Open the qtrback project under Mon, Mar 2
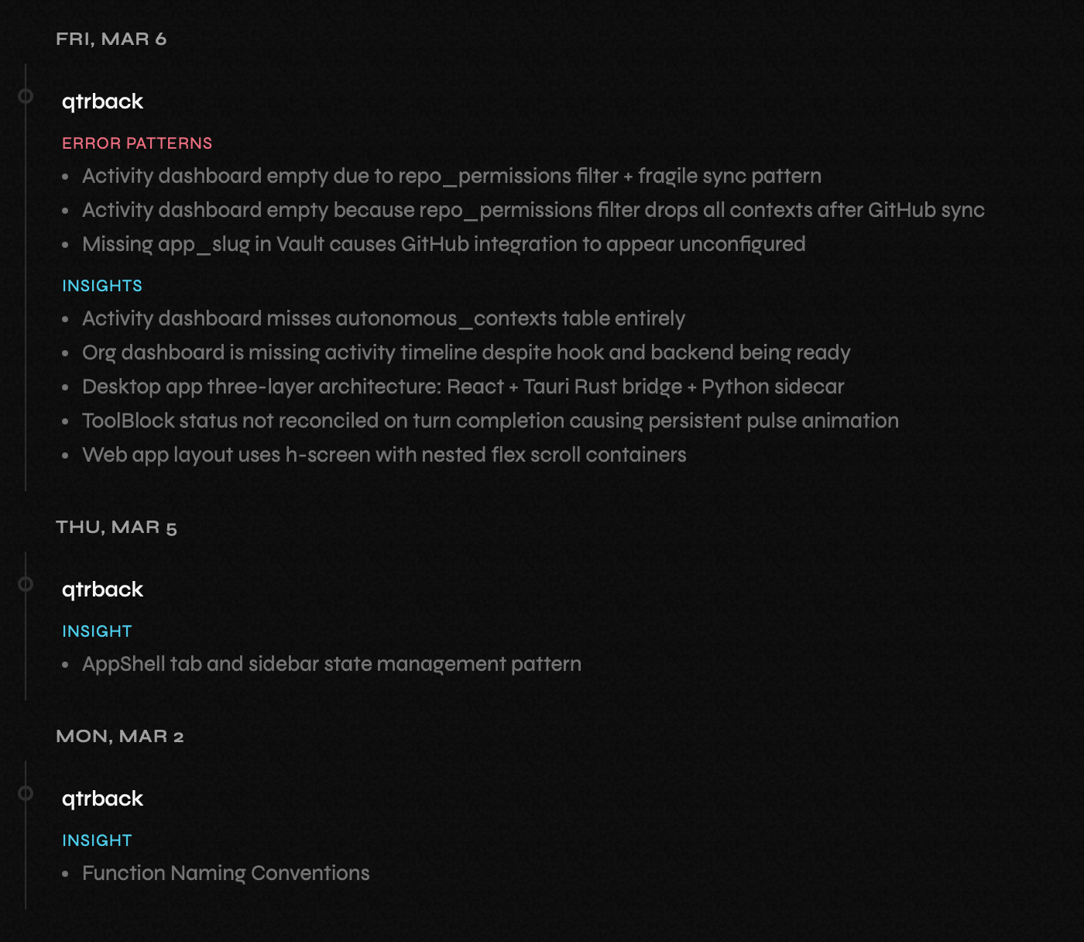This screenshot has height=942, width=1084. pos(102,799)
